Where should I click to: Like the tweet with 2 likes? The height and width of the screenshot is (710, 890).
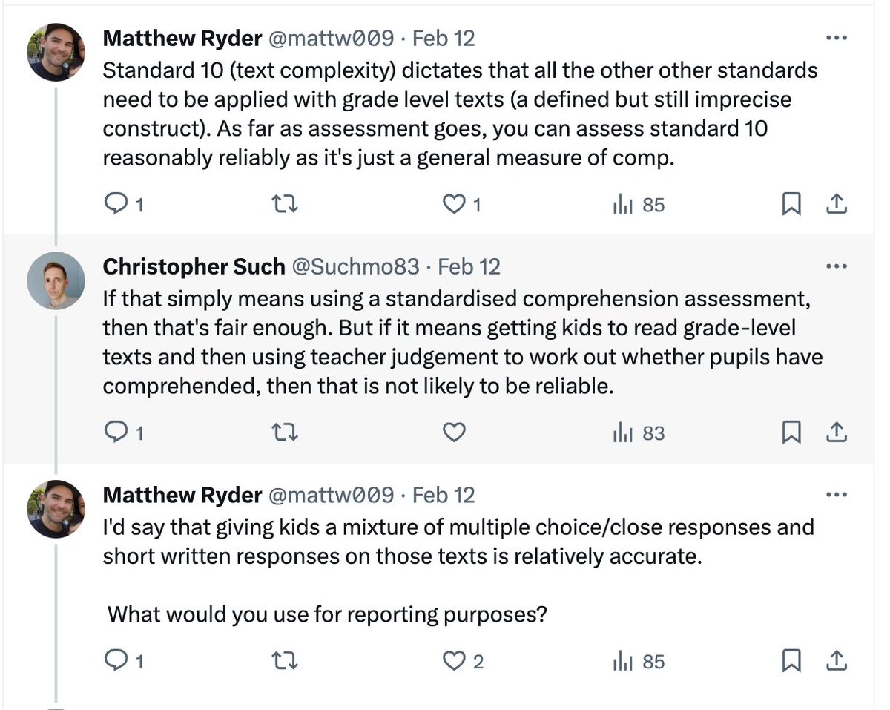(x=463, y=661)
